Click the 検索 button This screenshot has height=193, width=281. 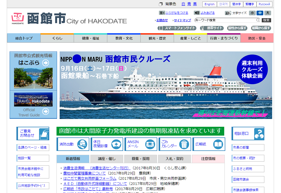tap(266, 20)
